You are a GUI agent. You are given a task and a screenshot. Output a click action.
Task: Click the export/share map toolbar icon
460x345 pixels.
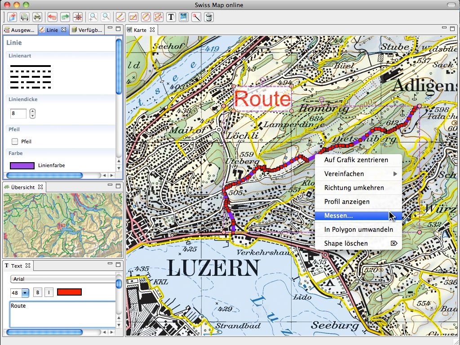12,17
